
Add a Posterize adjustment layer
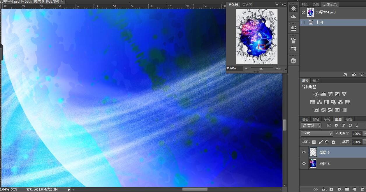click(323, 110)
